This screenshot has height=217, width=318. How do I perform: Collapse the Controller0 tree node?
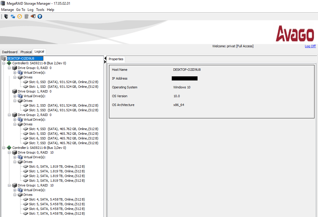coord(4,63)
